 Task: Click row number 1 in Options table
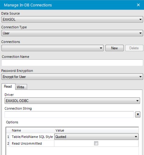(8, 137)
